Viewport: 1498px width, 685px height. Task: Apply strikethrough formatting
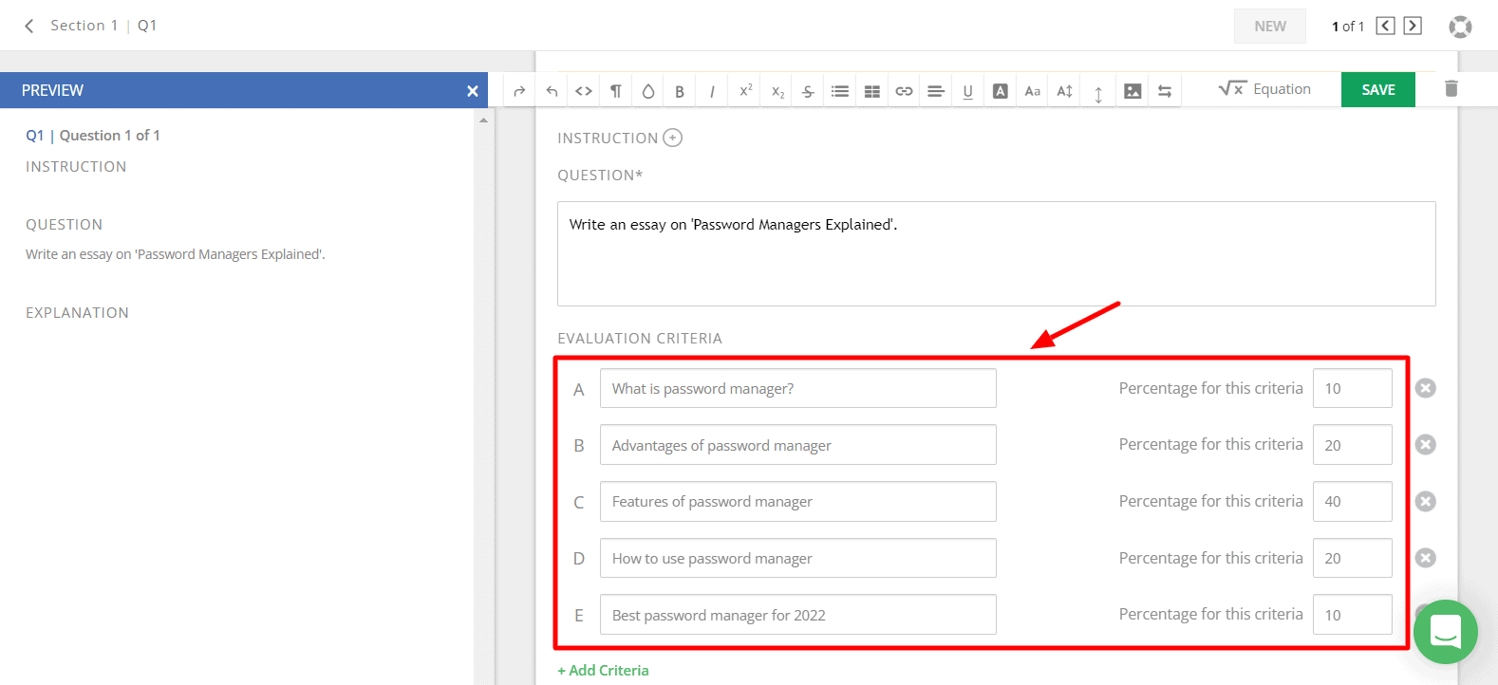click(808, 91)
